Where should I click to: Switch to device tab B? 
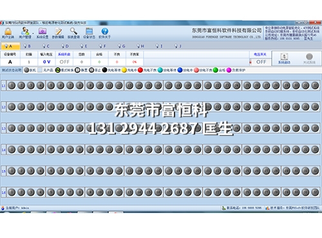27,46
